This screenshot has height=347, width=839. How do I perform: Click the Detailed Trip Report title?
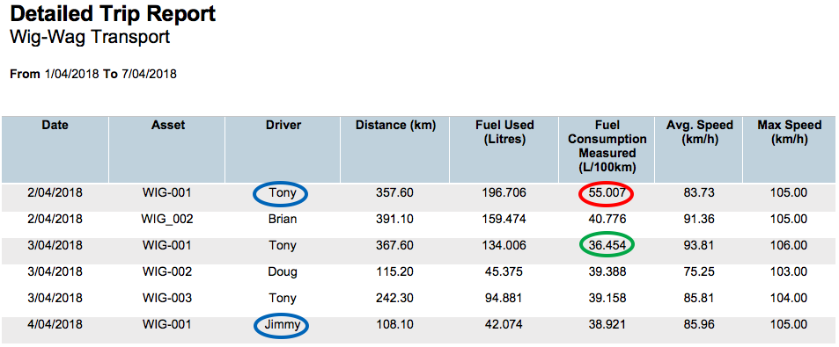[x=113, y=13]
